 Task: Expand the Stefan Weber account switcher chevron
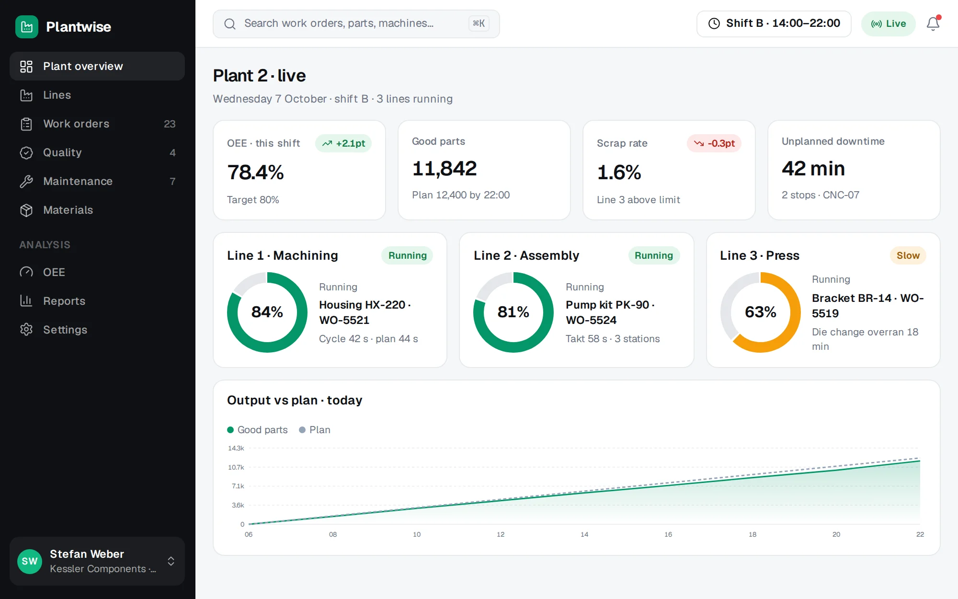pos(171,561)
